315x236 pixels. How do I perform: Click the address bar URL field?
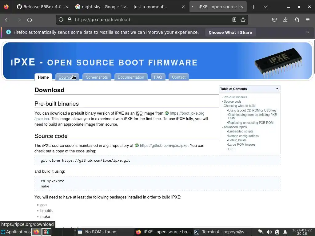point(152,20)
